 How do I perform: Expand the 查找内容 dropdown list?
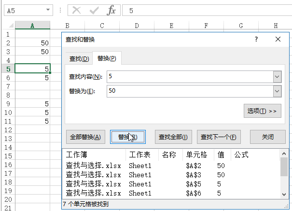tap(277, 76)
